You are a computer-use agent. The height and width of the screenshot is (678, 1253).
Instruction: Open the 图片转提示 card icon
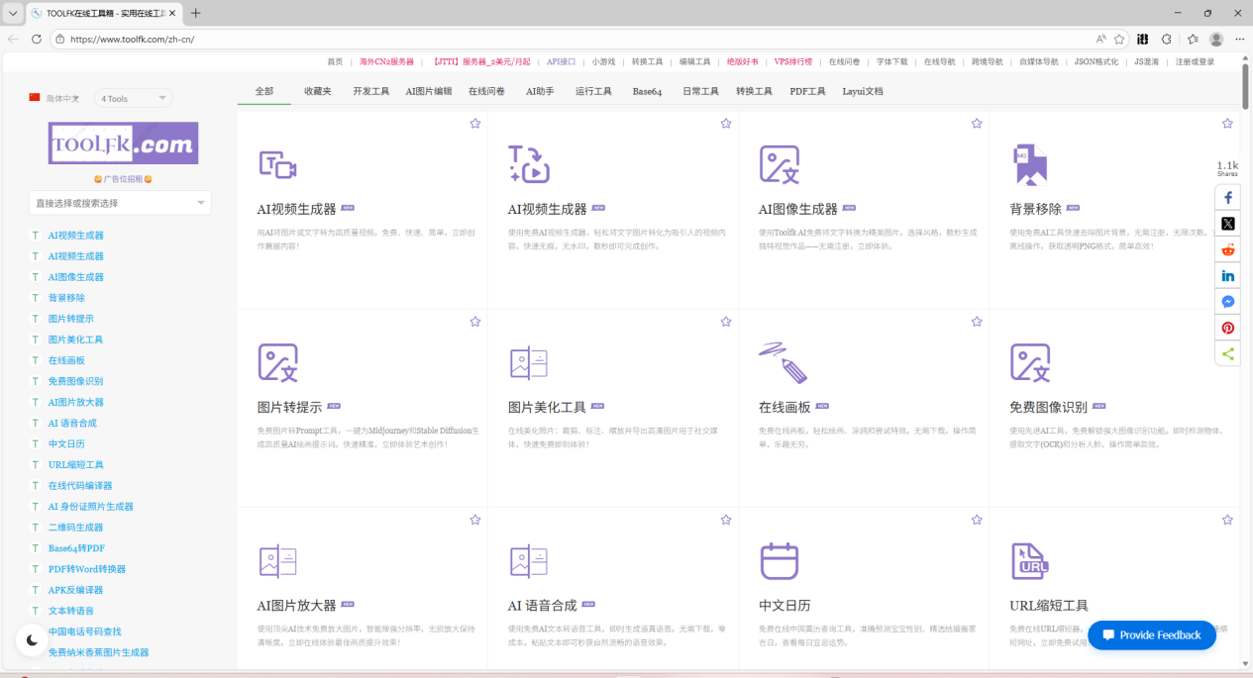tap(277, 362)
